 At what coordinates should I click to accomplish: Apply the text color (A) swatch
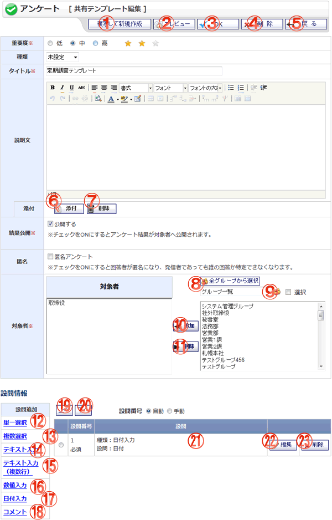click(111, 99)
